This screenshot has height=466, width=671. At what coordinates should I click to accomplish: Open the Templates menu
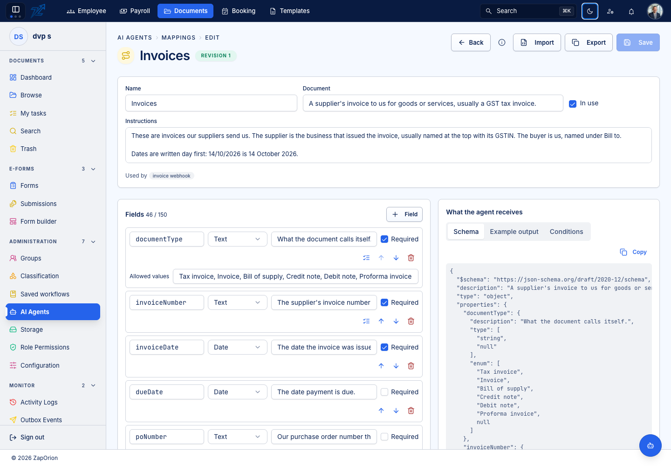pos(289,11)
